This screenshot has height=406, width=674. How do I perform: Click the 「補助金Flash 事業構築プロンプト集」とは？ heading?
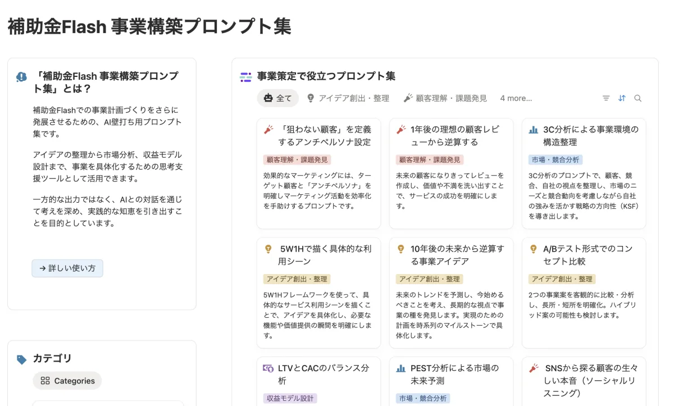tap(107, 83)
